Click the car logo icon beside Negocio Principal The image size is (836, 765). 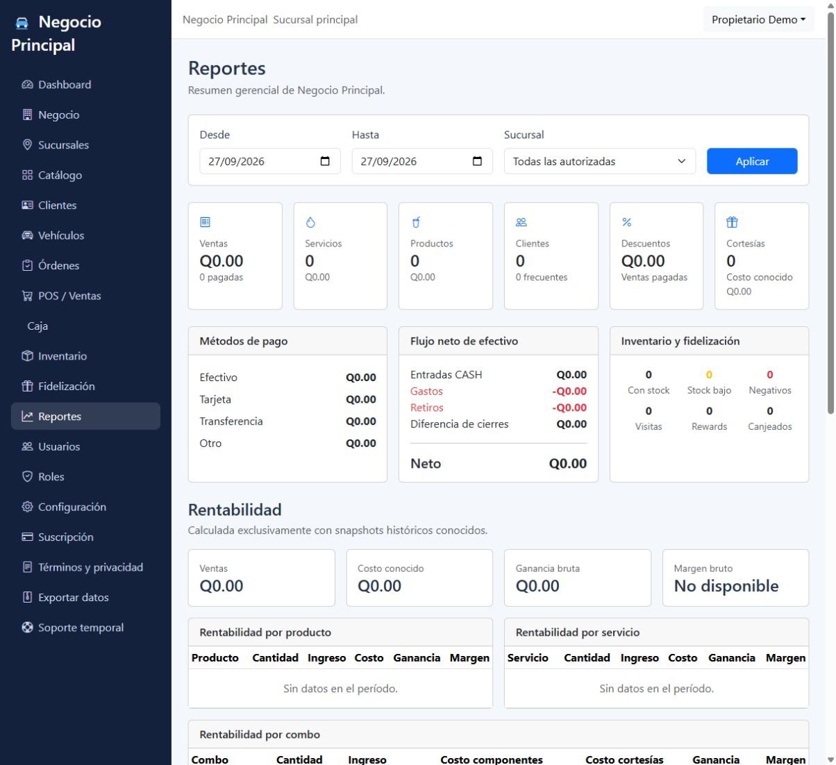(22, 23)
